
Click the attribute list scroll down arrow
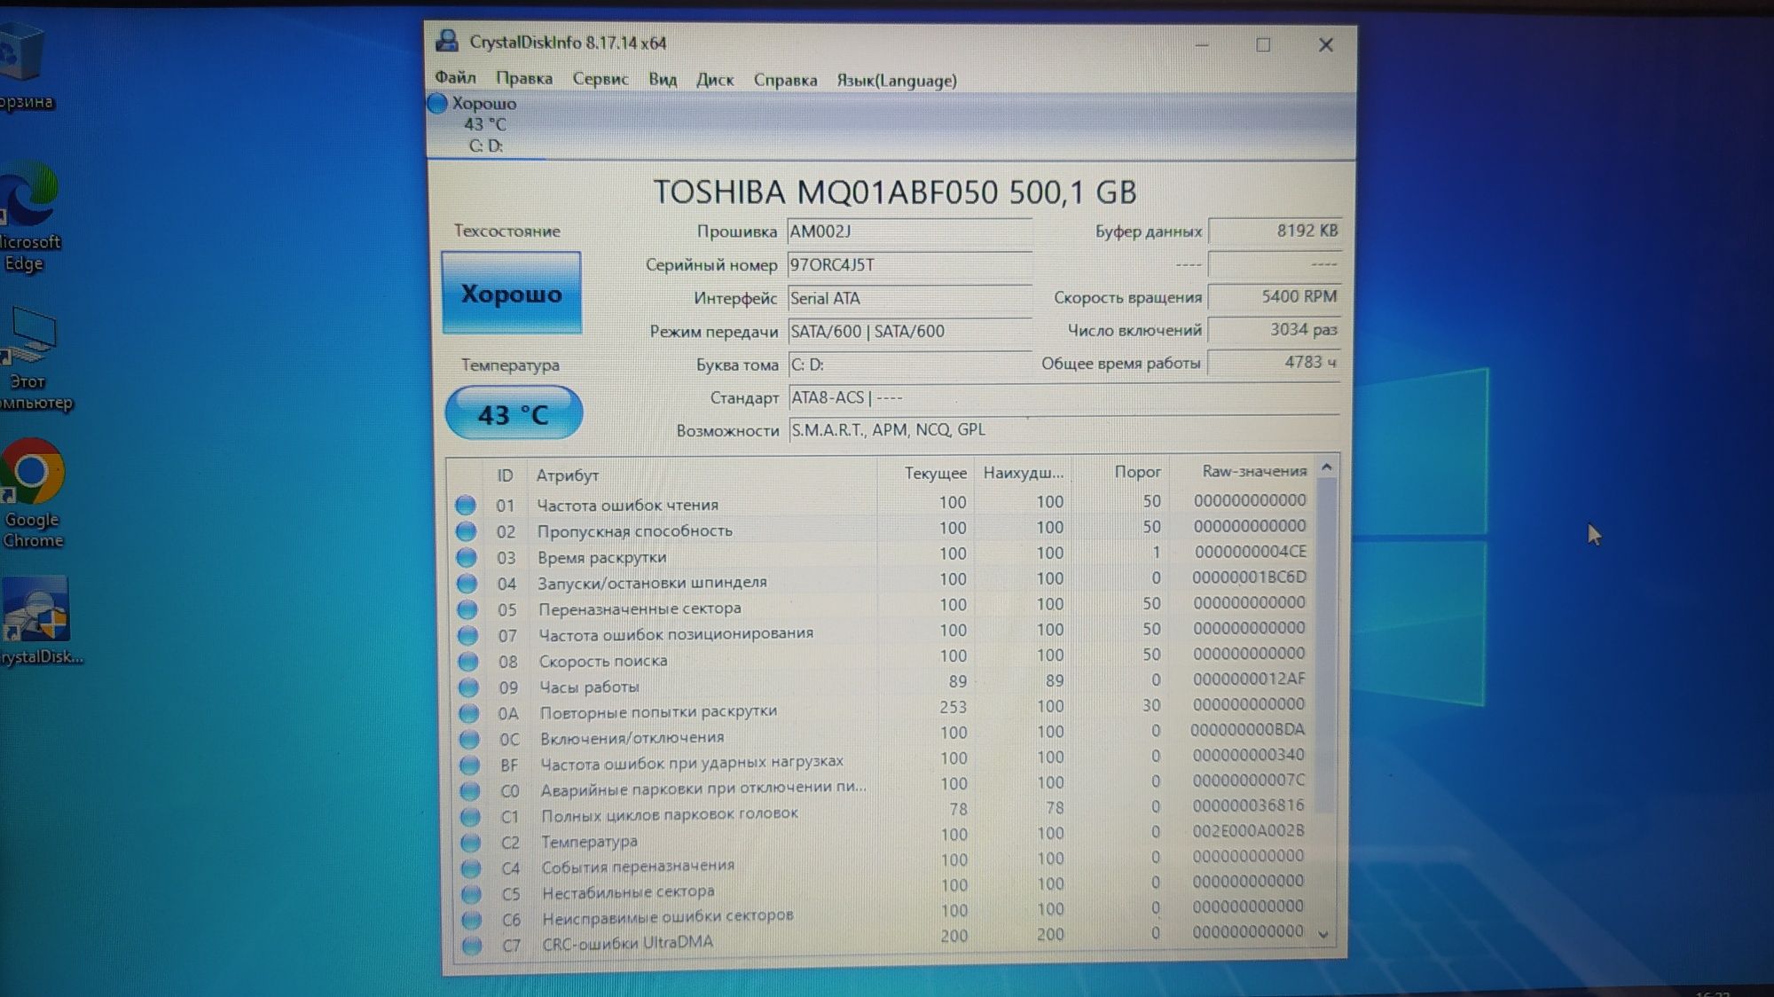pyautogui.click(x=1323, y=934)
